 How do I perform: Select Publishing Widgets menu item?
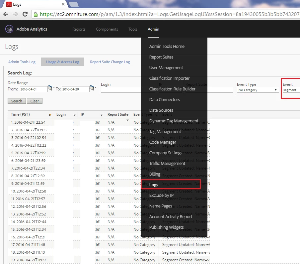point(167,227)
